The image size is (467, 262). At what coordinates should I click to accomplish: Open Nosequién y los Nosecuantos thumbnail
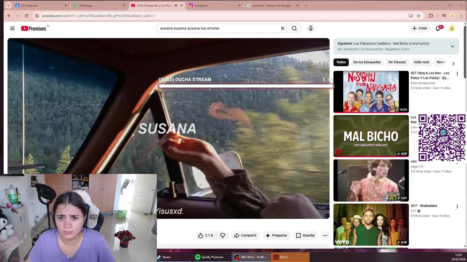coord(371,92)
